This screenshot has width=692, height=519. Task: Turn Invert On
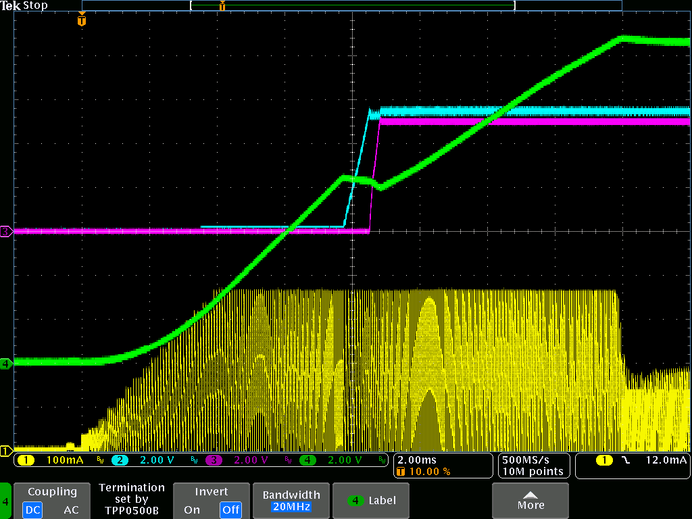click(192, 510)
